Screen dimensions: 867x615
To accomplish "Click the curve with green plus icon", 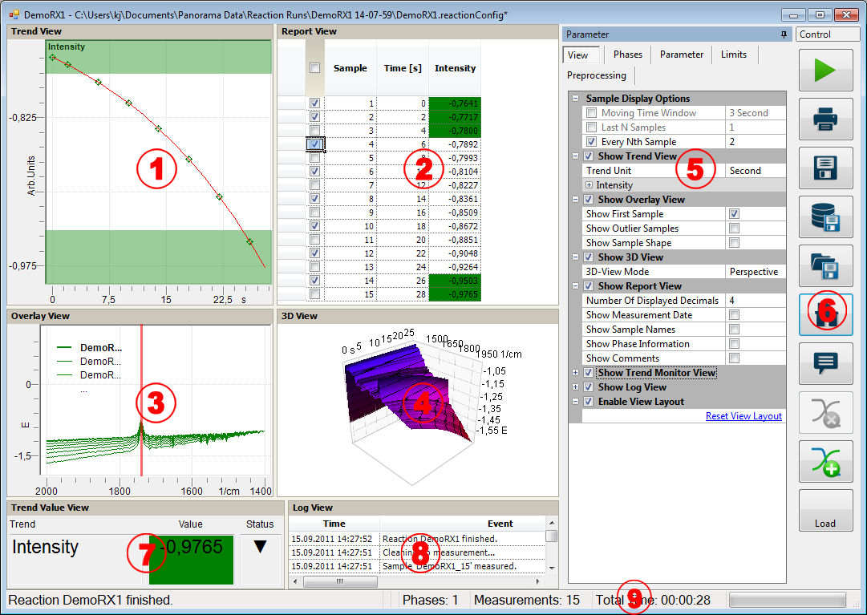I will point(825,463).
